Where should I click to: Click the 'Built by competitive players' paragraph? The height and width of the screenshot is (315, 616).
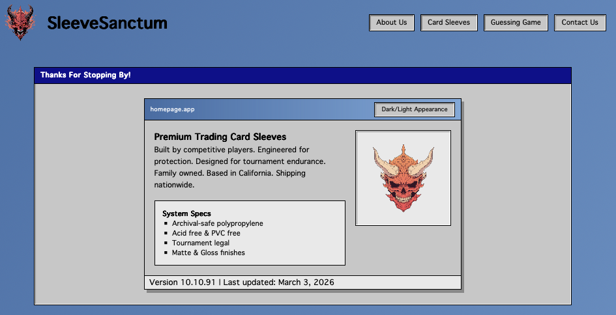(x=240, y=167)
